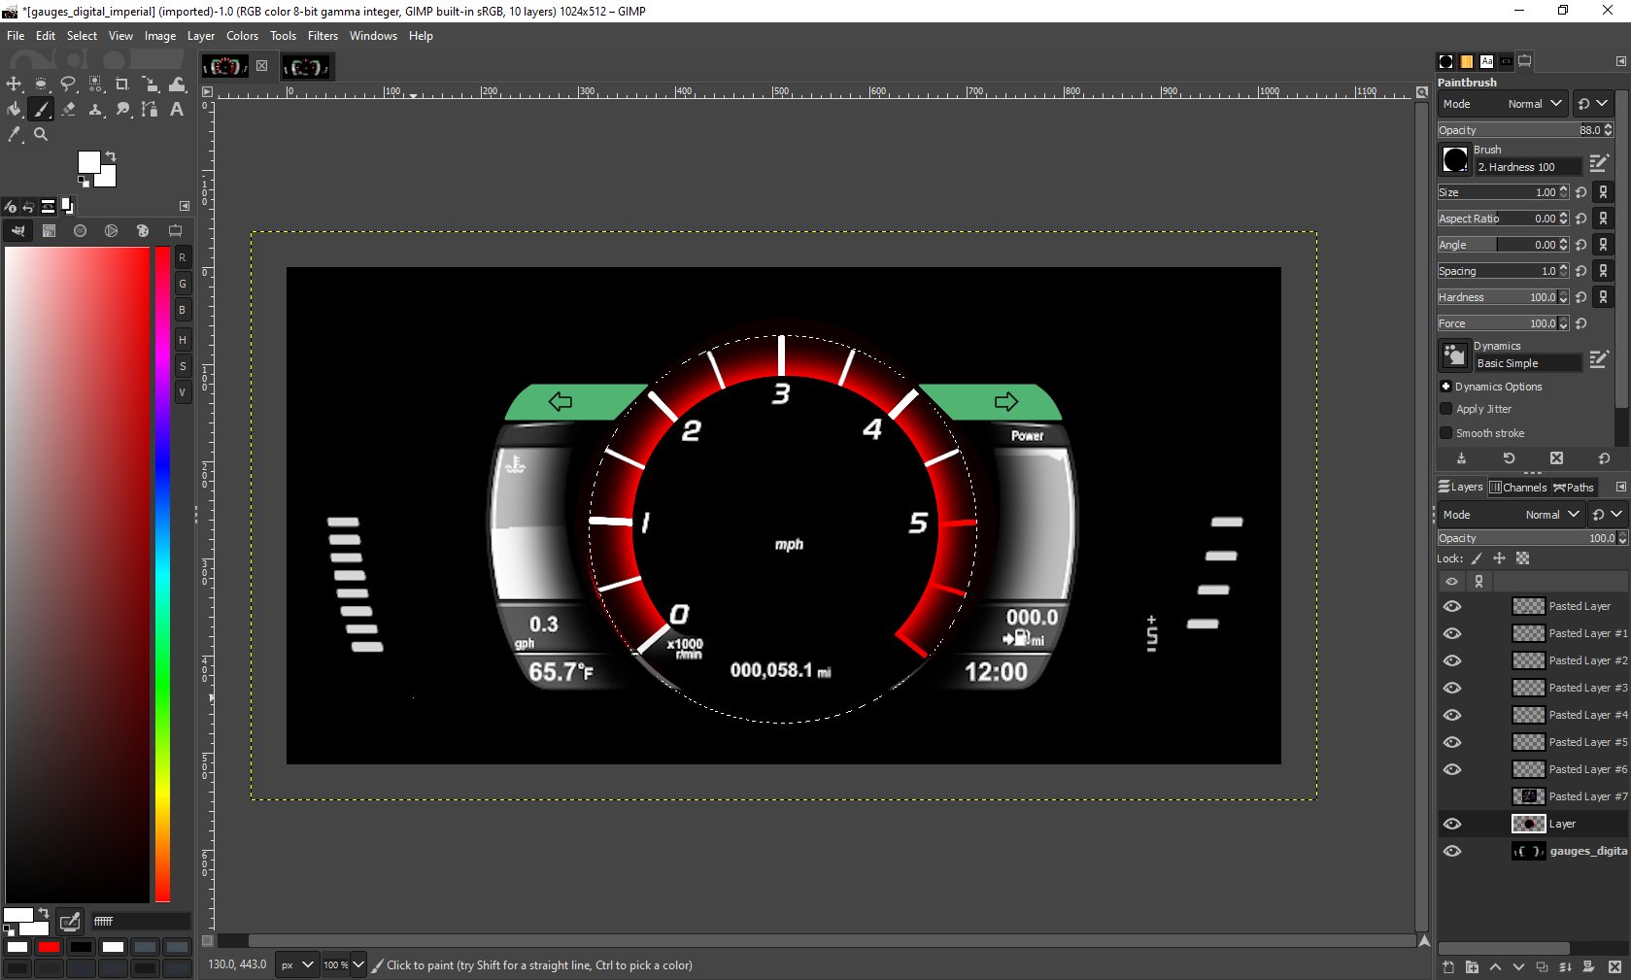Image resolution: width=1631 pixels, height=980 pixels.
Task: Delete layer using the layers panel icon
Action: [1614, 966]
